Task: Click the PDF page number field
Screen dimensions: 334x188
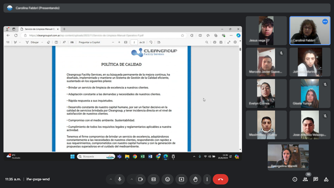Action: click(134, 42)
